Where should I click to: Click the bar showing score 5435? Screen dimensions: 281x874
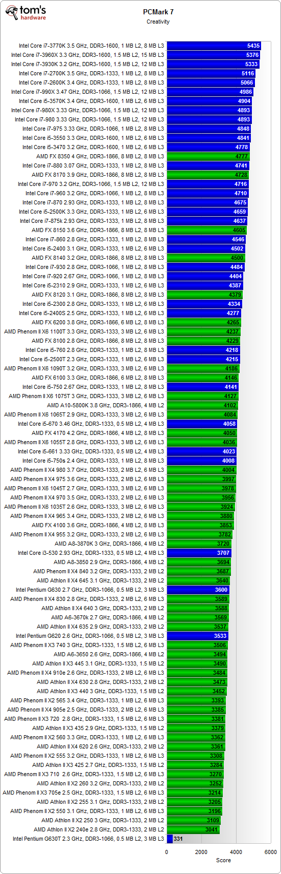pos(214,46)
